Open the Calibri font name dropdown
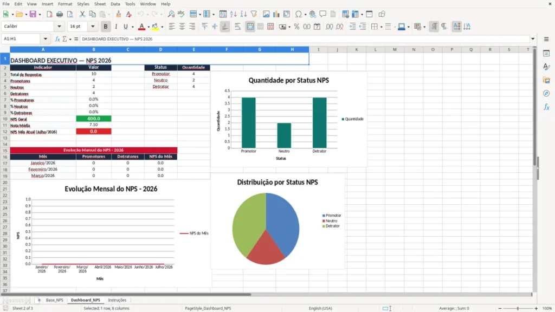 (59, 27)
